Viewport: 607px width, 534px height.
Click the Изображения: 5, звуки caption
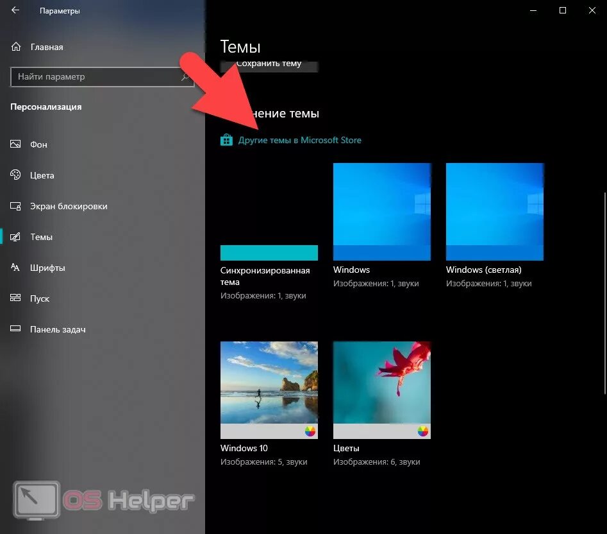(x=263, y=462)
